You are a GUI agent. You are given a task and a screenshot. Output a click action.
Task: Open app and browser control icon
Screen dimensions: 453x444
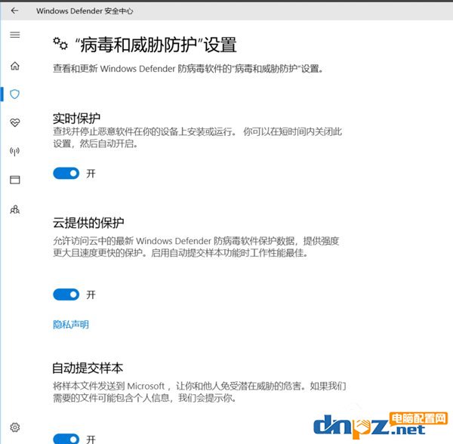tap(15, 180)
